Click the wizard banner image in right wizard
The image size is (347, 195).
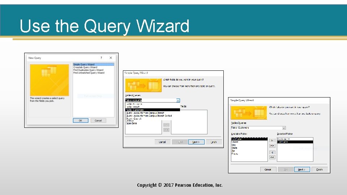pos(249,113)
